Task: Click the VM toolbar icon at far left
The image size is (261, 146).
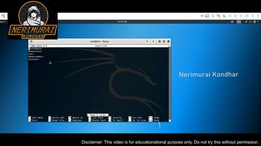Action: tap(3, 16)
